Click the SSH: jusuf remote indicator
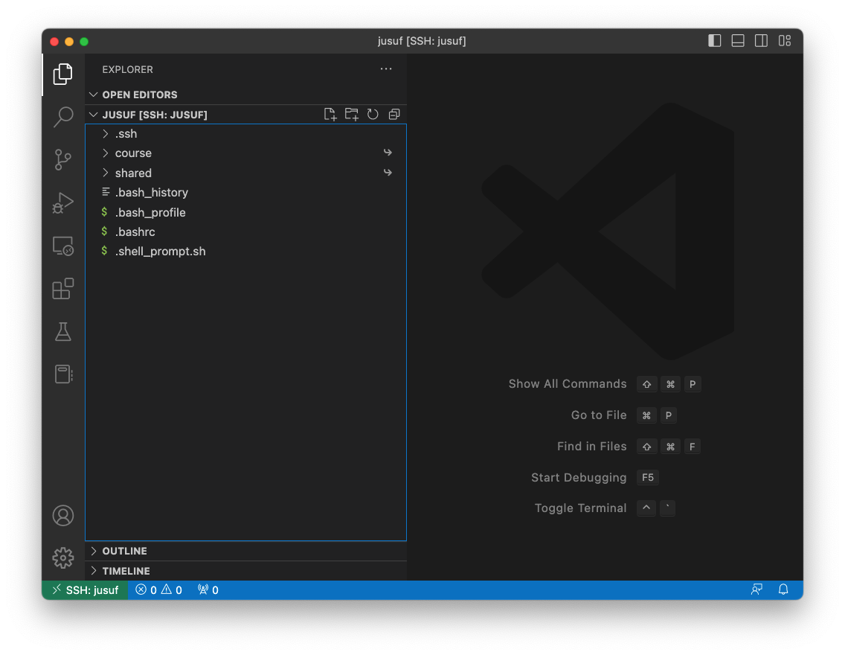 [x=85, y=590]
